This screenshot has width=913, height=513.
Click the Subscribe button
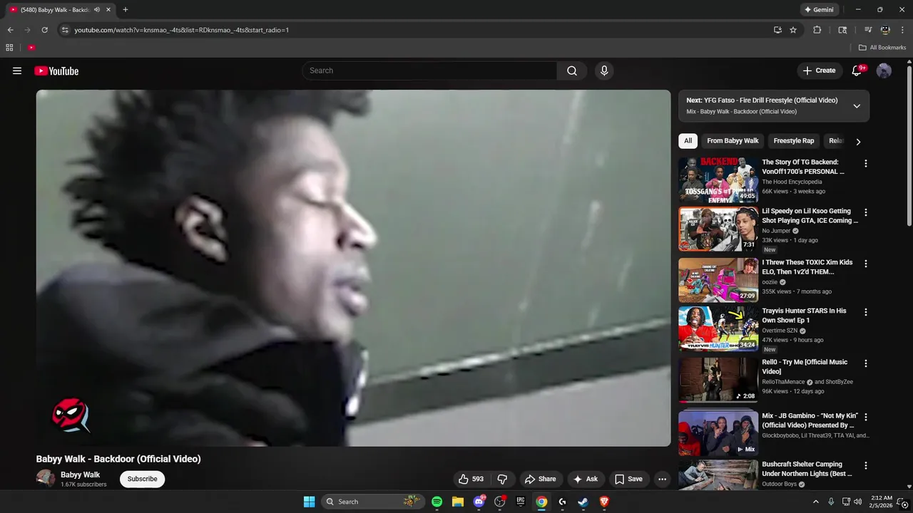pyautogui.click(x=142, y=479)
